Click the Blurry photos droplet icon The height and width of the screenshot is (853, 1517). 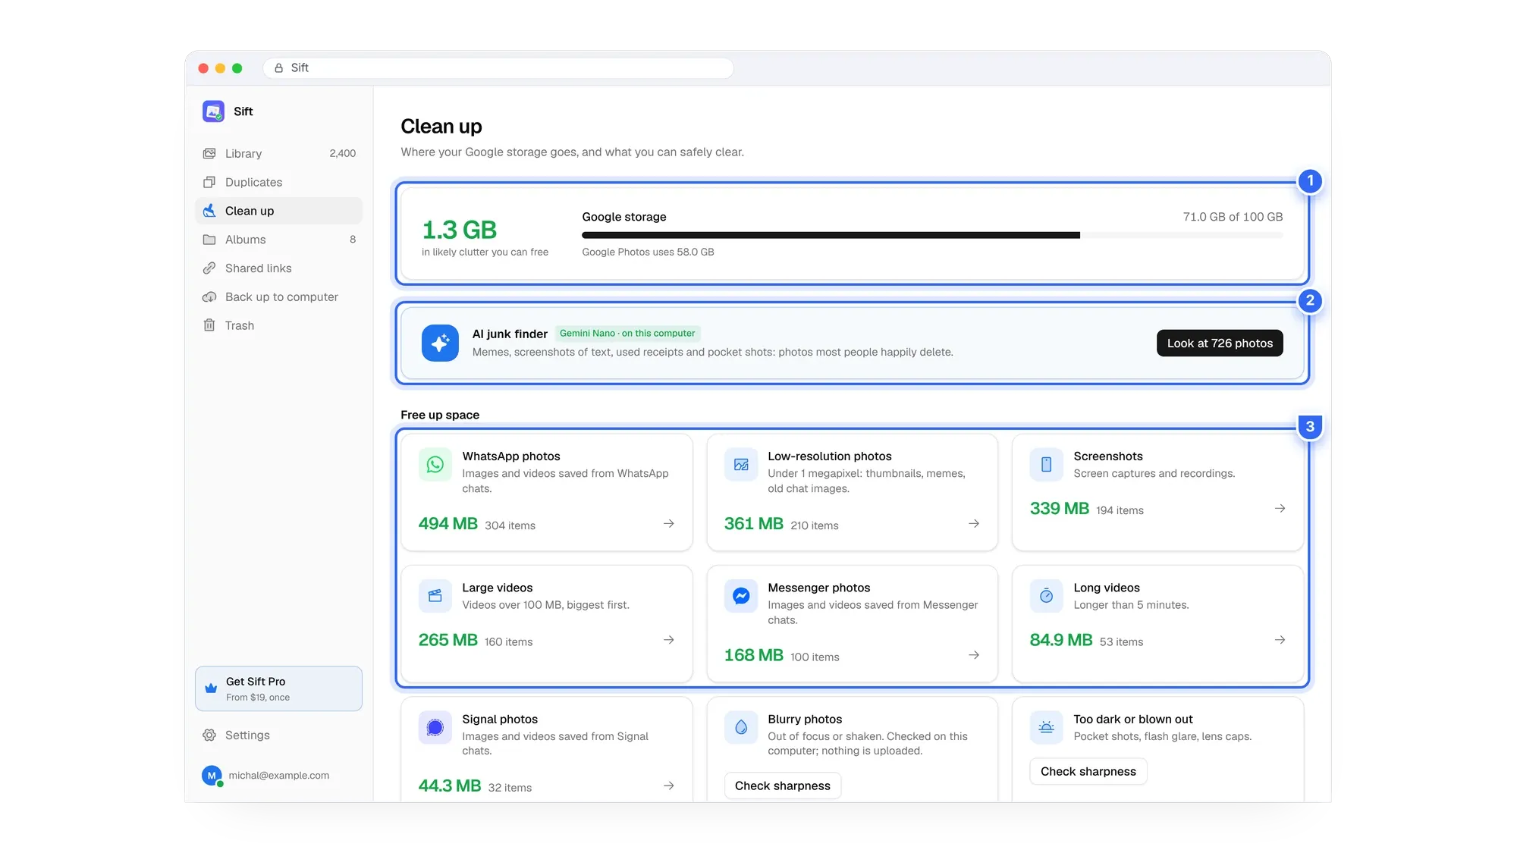click(741, 727)
